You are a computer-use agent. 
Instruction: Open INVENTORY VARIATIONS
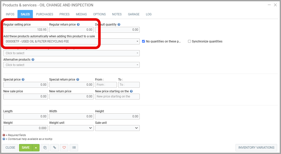256,148
